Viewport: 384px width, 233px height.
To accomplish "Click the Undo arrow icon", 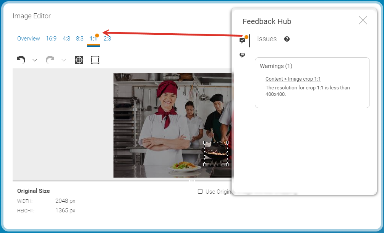I will [x=21, y=60].
